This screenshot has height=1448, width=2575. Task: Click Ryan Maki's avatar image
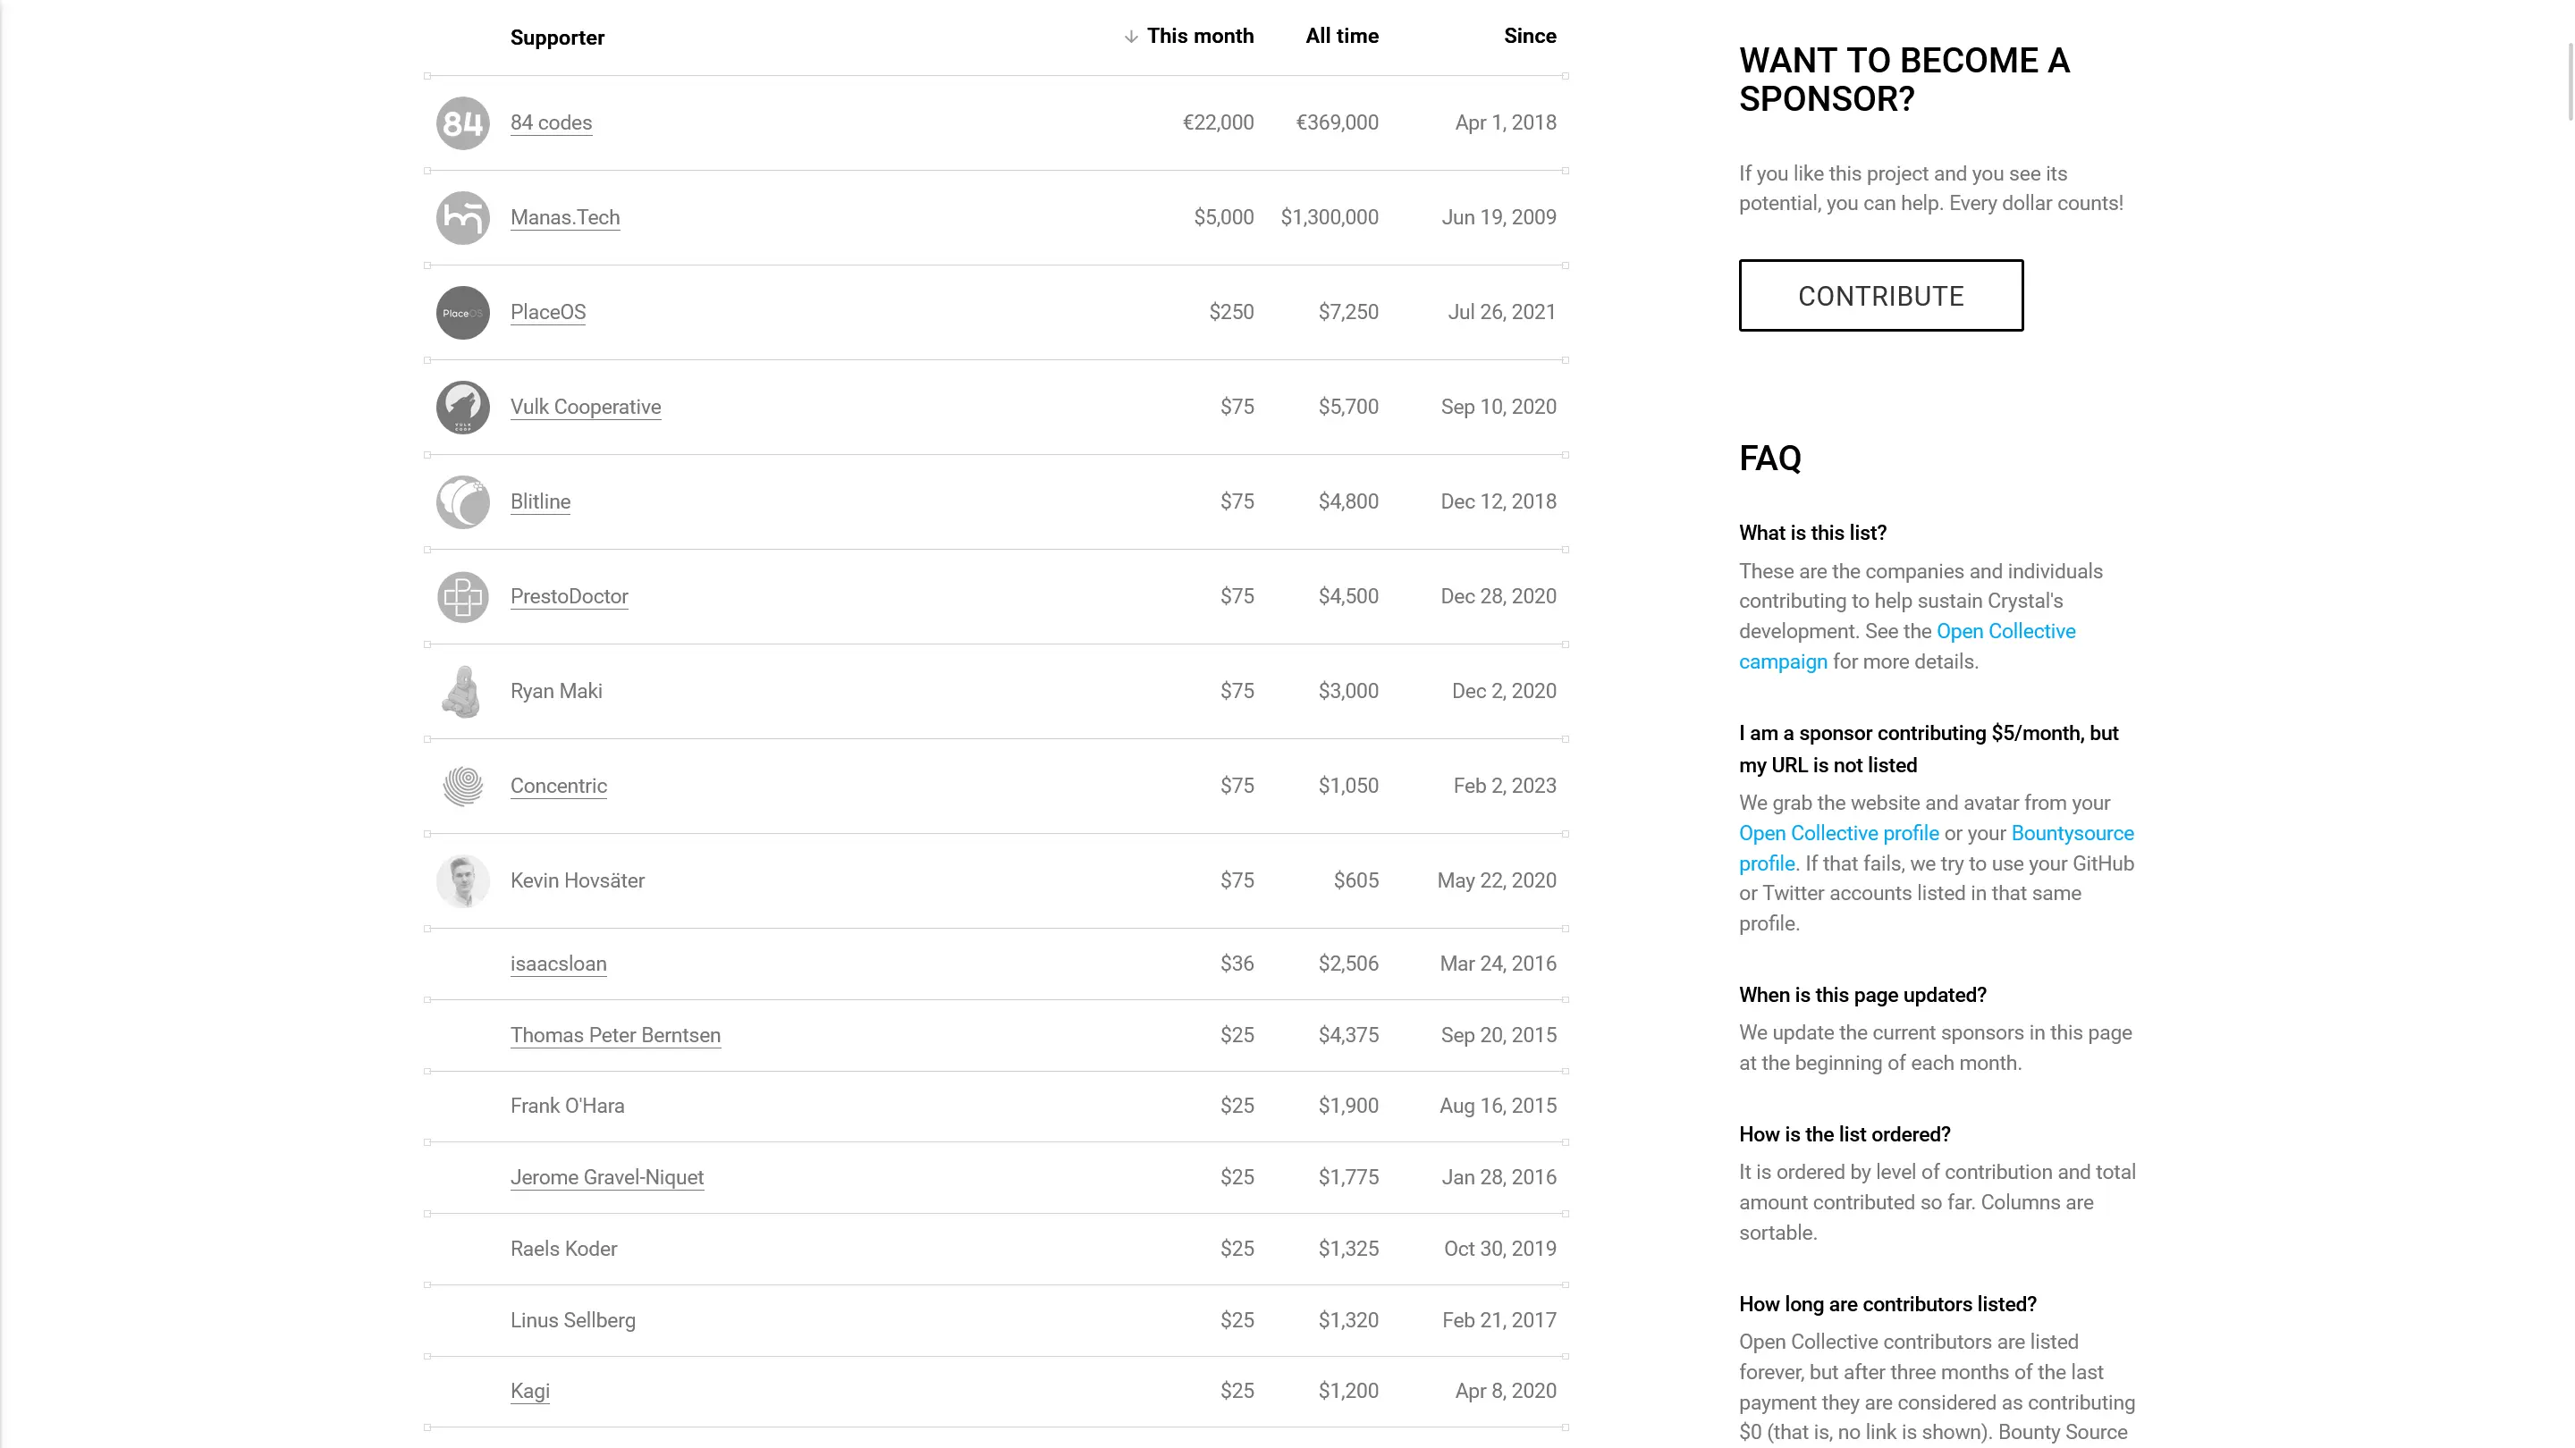(462, 691)
